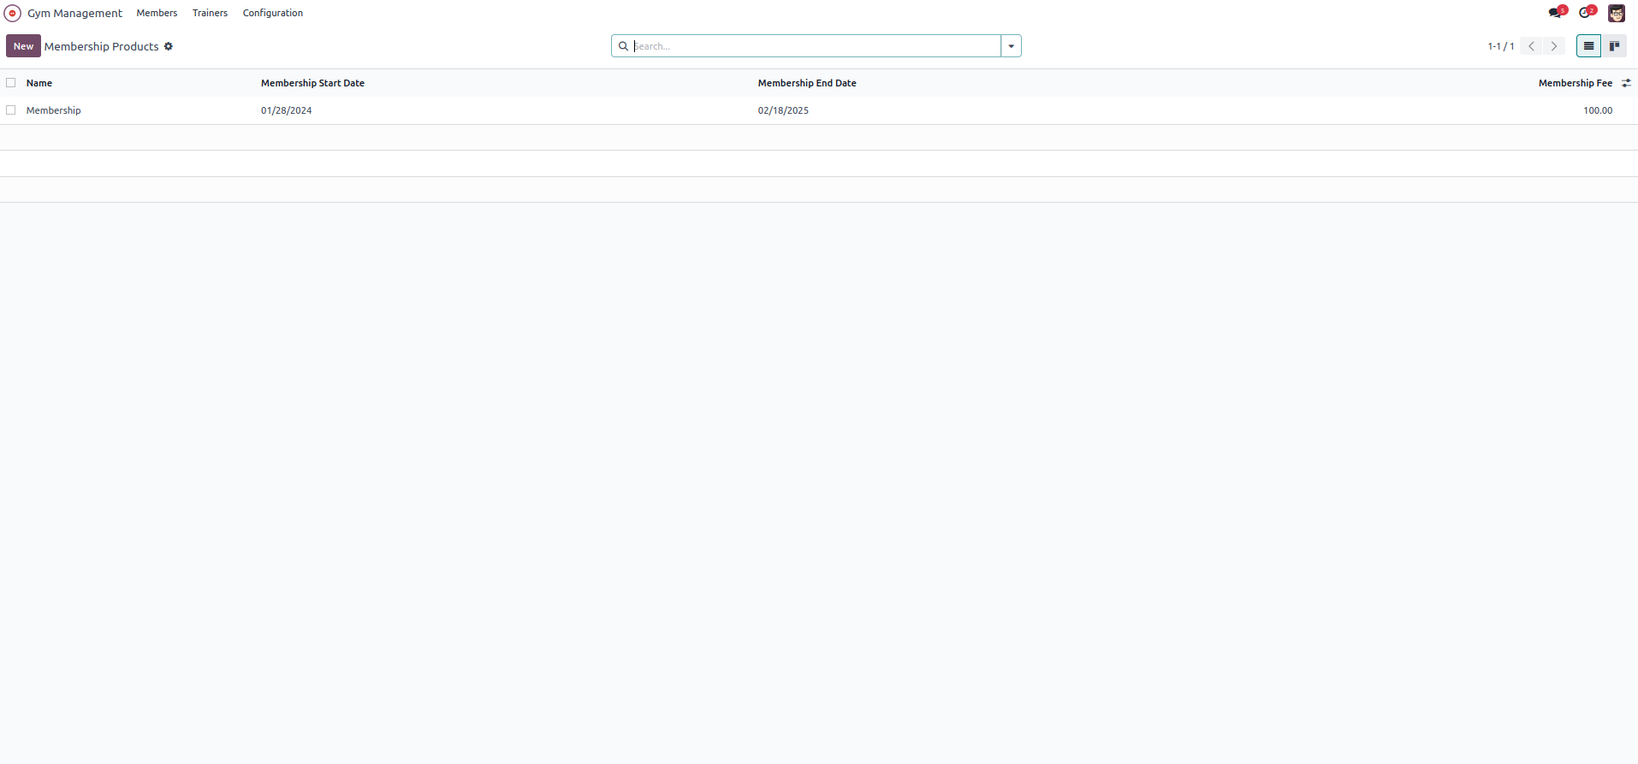Open the conversations chat icon
The image size is (1638, 764).
click(x=1557, y=12)
